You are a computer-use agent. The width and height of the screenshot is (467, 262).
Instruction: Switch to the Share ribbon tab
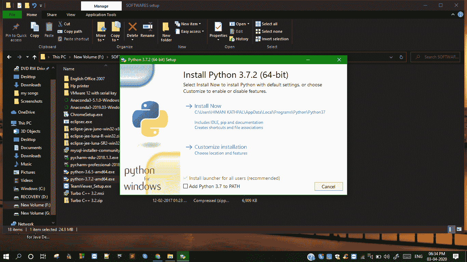pos(52,15)
